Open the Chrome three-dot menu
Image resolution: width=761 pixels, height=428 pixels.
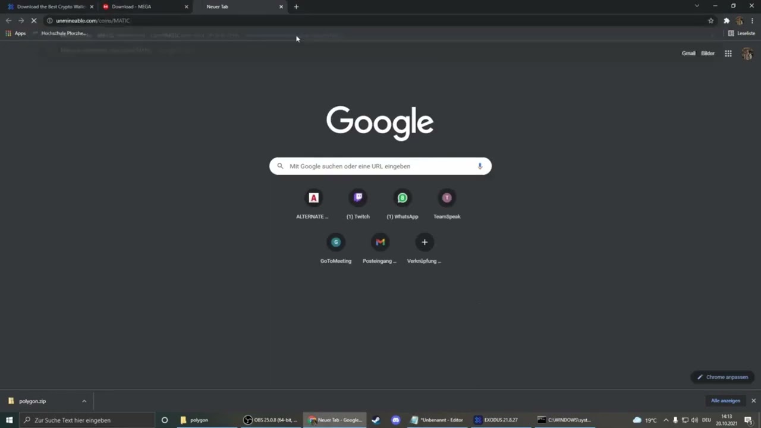pos(752,20)
